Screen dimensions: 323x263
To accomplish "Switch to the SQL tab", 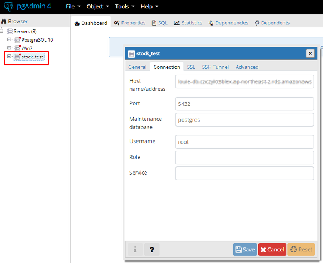I will [160, 23].
